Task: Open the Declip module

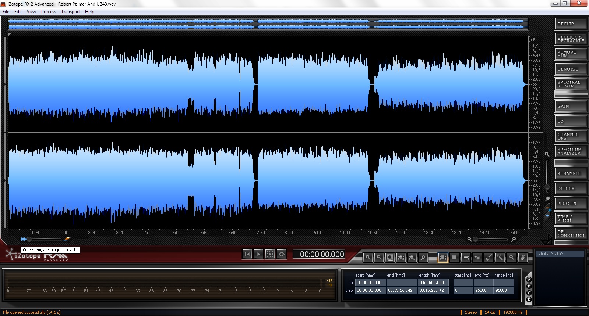Action: point(571,24)
